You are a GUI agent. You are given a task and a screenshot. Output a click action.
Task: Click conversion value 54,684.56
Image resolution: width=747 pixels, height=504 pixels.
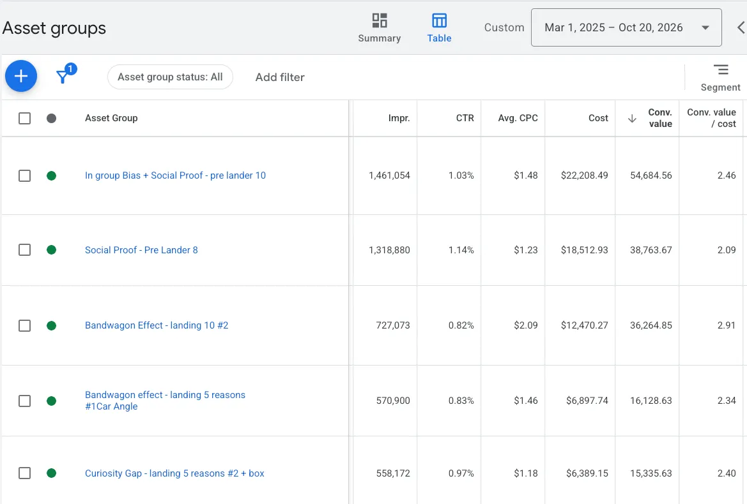[651, 175]
